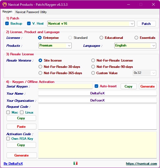The image size is (160, 168).
Task: Click the Italian flag icon at bottom
Action: pyautogui.click(x=75, y=163)
